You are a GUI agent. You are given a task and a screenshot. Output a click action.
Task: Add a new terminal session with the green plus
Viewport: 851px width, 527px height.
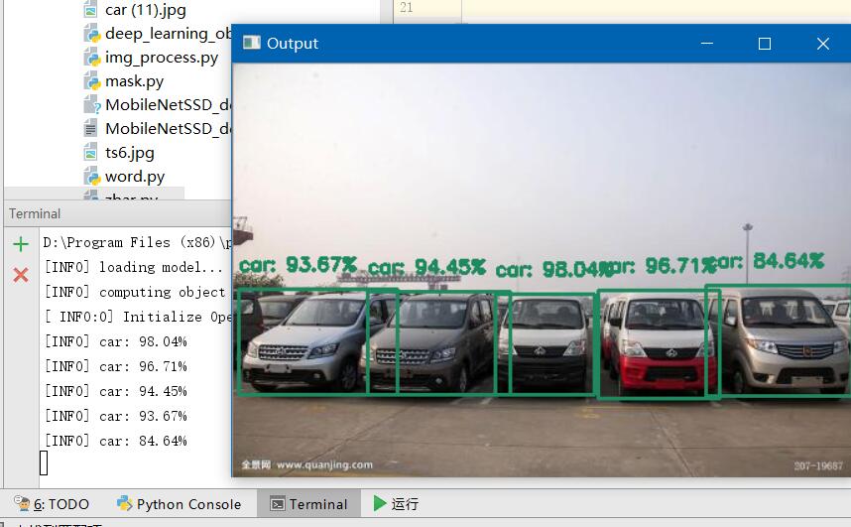tap(21, 244)
